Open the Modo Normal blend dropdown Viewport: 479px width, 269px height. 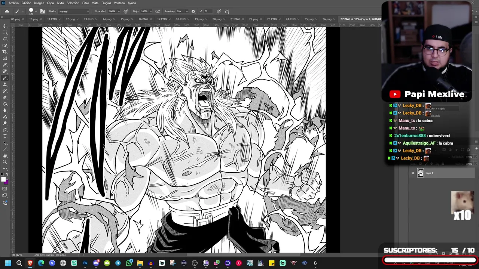[74, 12]
